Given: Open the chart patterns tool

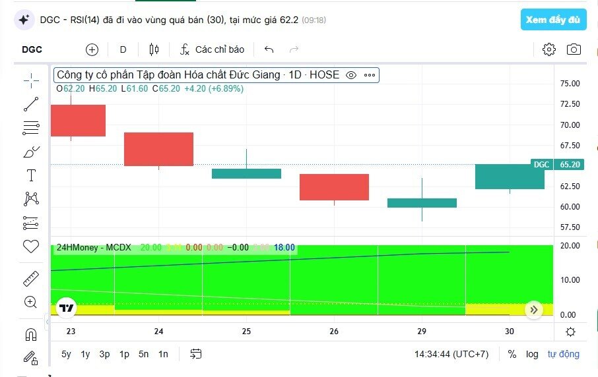Looking at the screenshot, I should [x=31, y=199].
